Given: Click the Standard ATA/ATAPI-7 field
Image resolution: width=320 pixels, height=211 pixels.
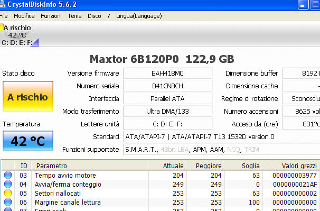Looking at the screenshot, I should (221, 136).
